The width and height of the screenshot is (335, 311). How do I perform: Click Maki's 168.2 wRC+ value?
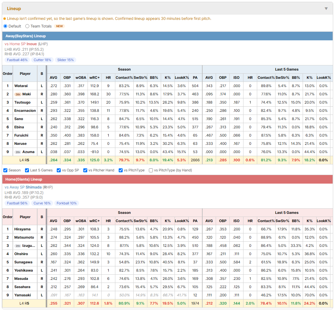click(x=95, y=94)
